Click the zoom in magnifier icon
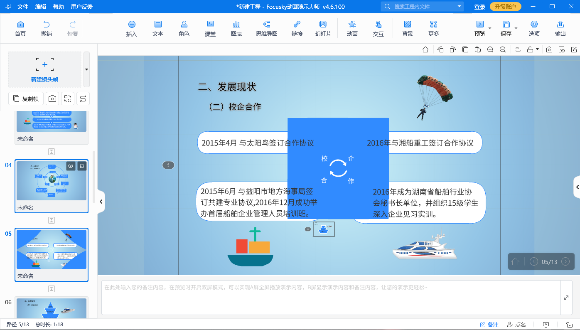This screenshot has height=330, width=580. tap(490, 49)
